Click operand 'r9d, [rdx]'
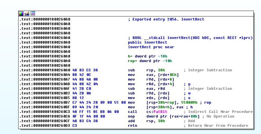 coord(158,93)
